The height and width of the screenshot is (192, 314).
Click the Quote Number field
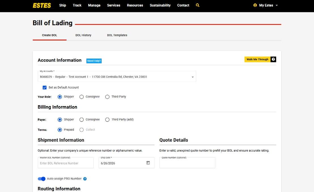187,163
